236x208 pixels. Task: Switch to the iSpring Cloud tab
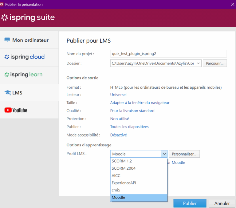(x=29, y=57)
